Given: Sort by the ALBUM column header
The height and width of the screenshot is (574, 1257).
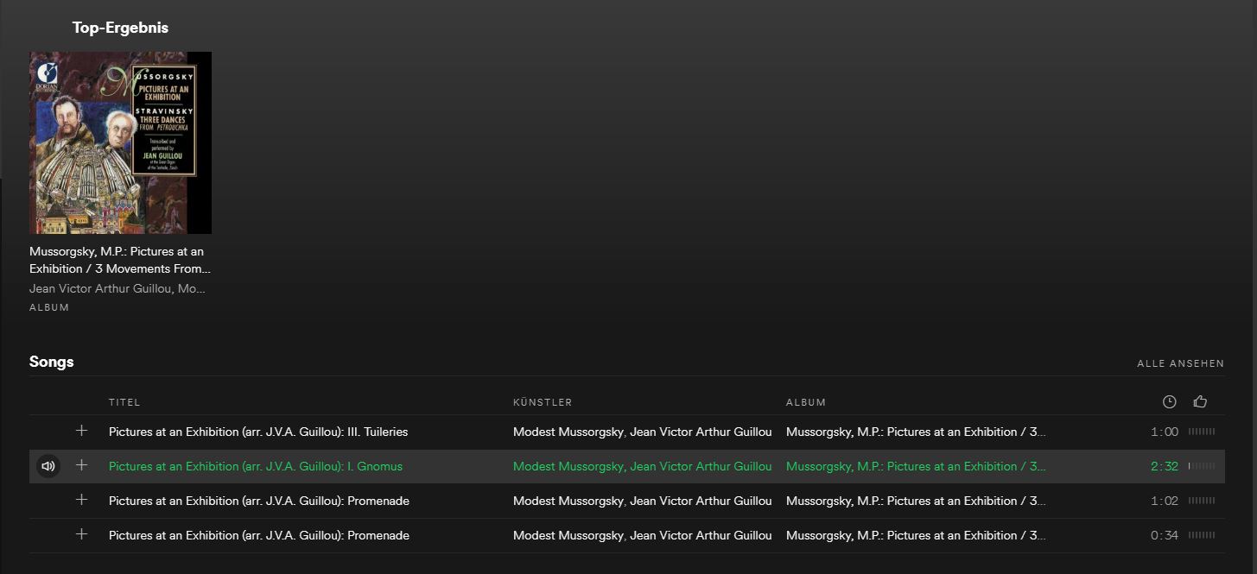Looking at the screenshot, I should coord(805,402).
